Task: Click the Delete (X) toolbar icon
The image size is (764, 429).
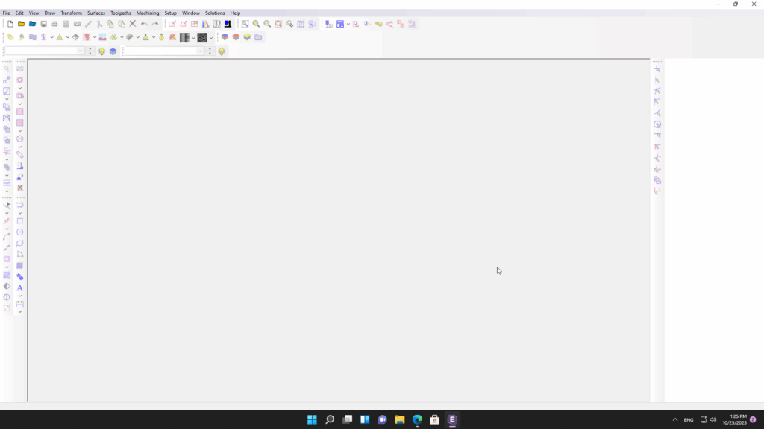Action: coord(133,24)
